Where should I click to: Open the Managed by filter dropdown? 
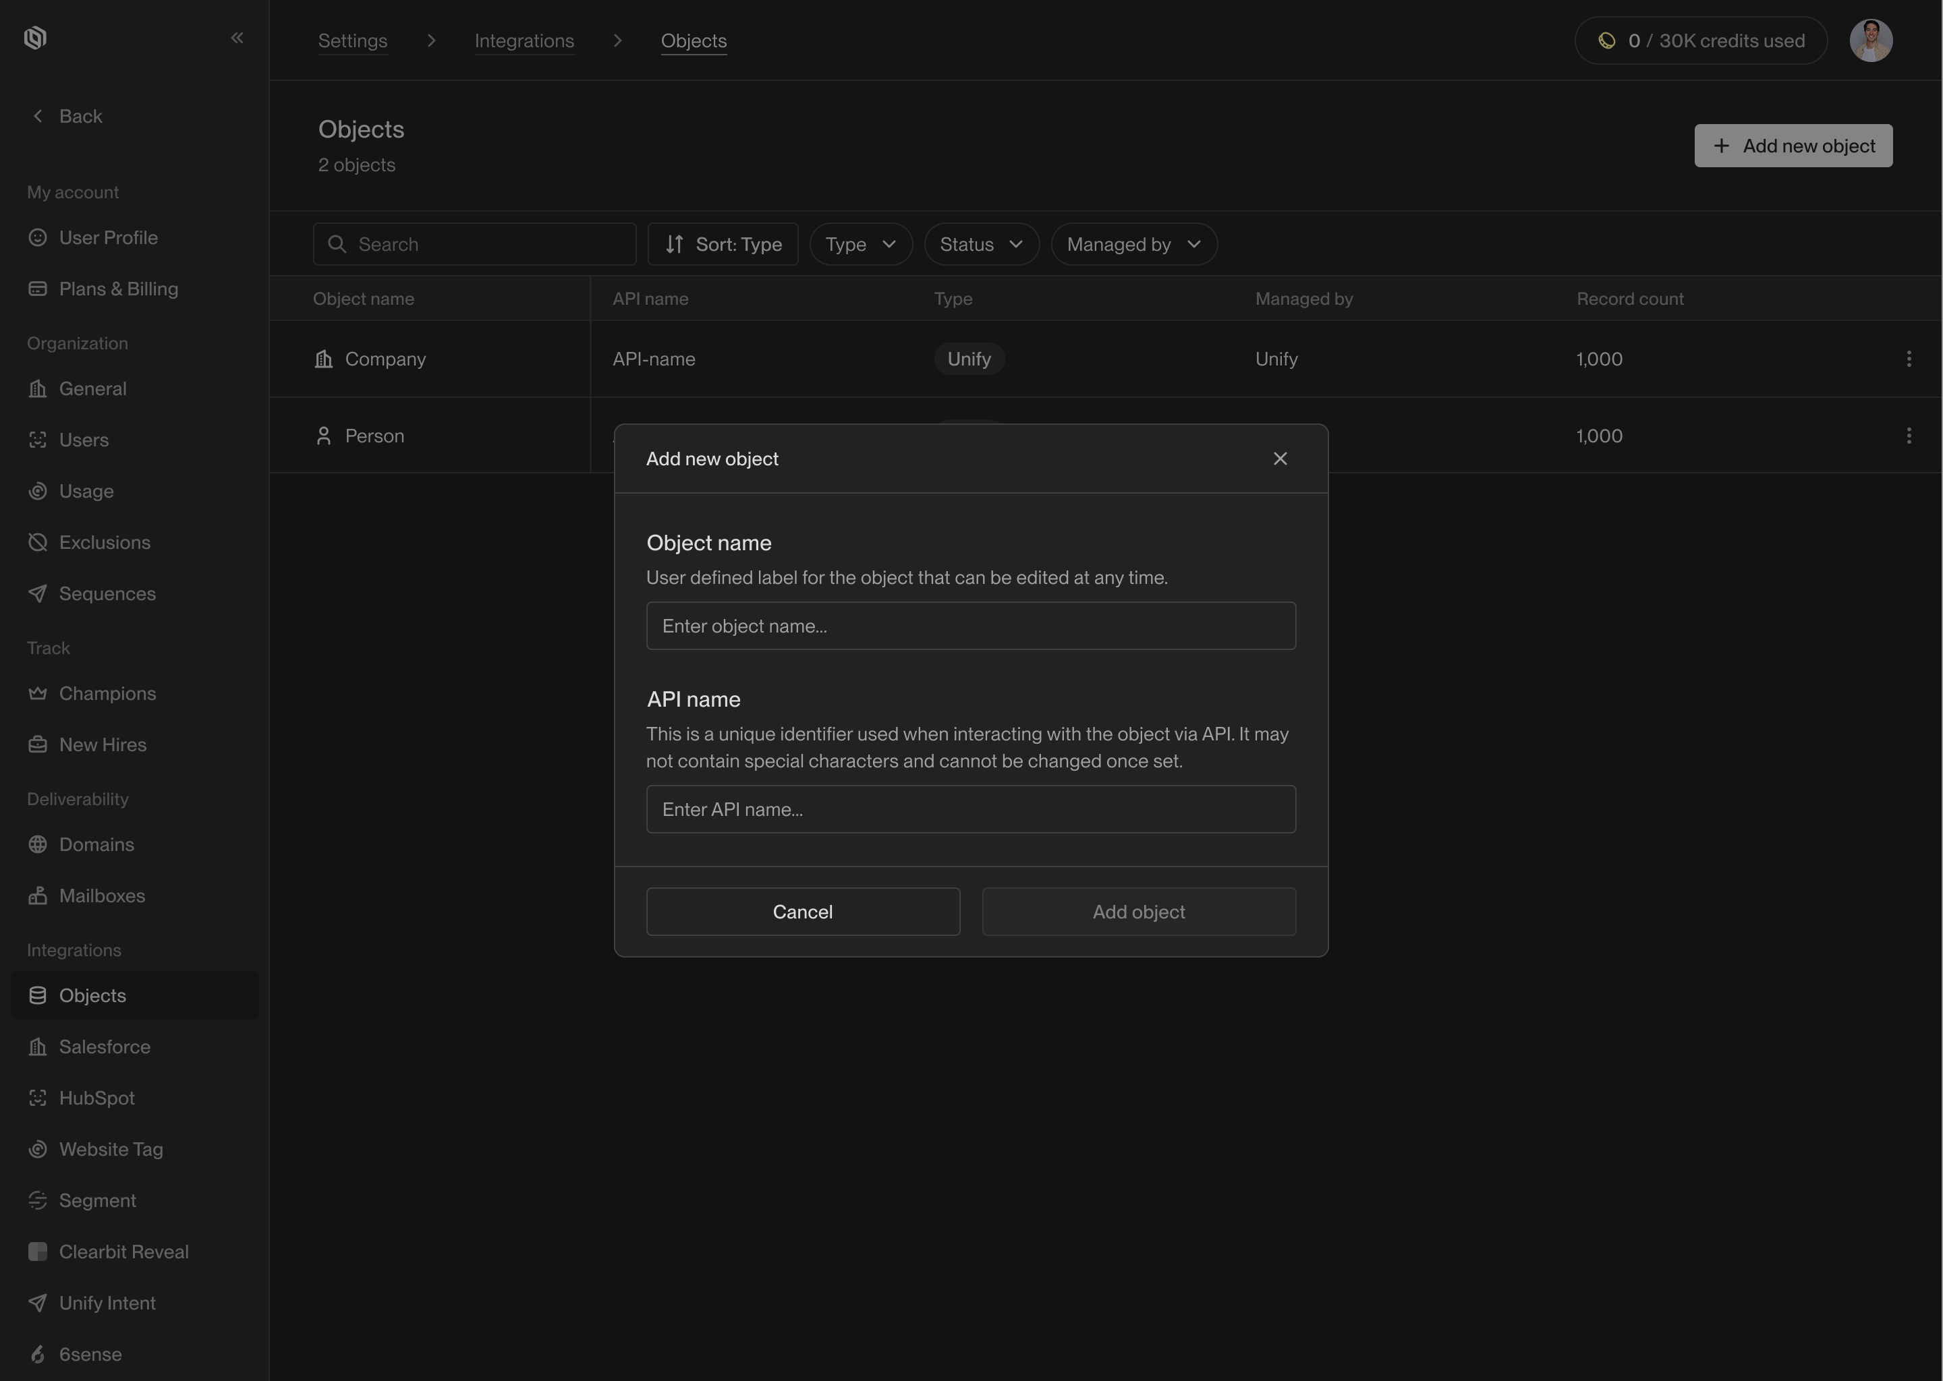[x=1133, y=244]
